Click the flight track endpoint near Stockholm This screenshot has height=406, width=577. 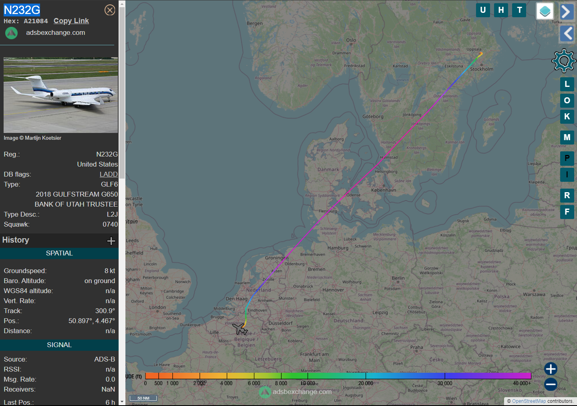[481, 53]
